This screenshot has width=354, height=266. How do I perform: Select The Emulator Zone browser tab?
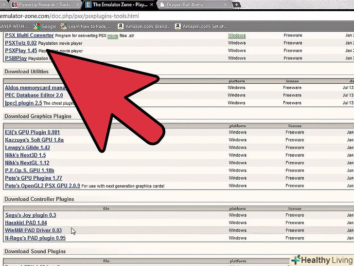click(119, 4)
